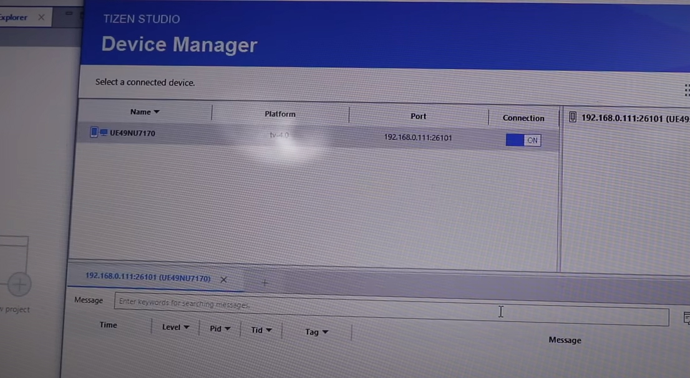Click the Time column header in log
This screenshot has width=690, height=378.
(x=109, y=325)
